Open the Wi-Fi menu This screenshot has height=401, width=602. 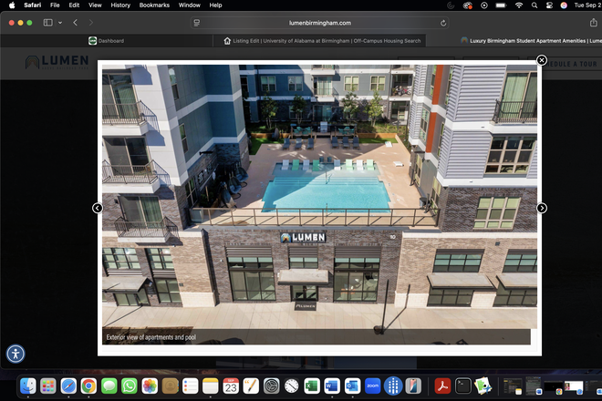tap(519, 5)
